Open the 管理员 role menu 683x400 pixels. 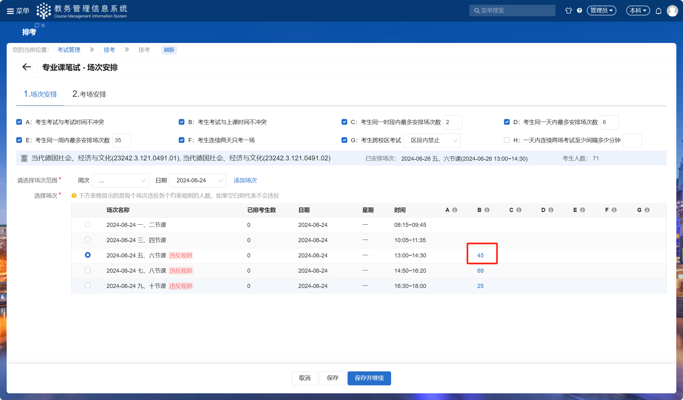click(x=601, y=11)
